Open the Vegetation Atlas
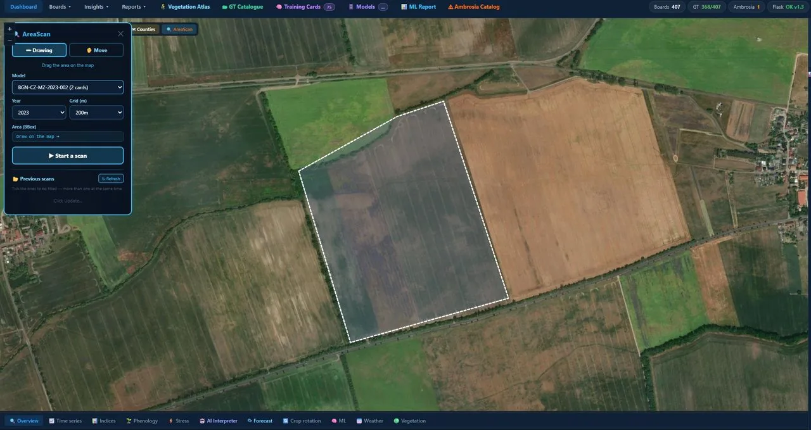Image resolution: width=811 pixels, height=430 pixels. 185,7
